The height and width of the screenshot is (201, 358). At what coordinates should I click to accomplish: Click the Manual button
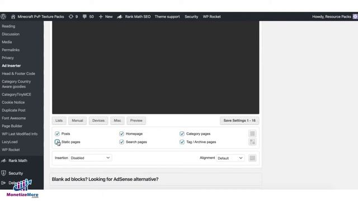coord(77,121)
